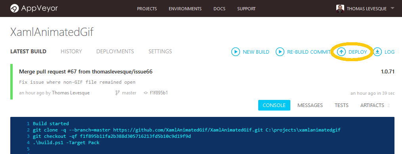Open the Docs menu
This screenshot has width=402, height=154.
pos(219,9)
